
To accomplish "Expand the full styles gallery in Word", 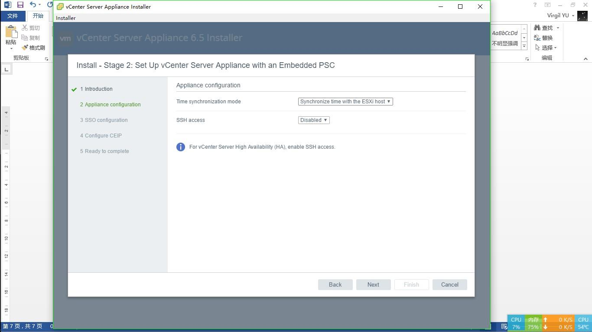I will click(524, 46).
